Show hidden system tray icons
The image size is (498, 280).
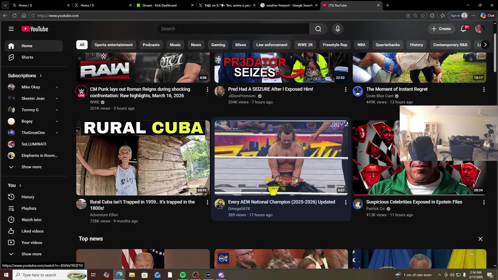[440, 275]
